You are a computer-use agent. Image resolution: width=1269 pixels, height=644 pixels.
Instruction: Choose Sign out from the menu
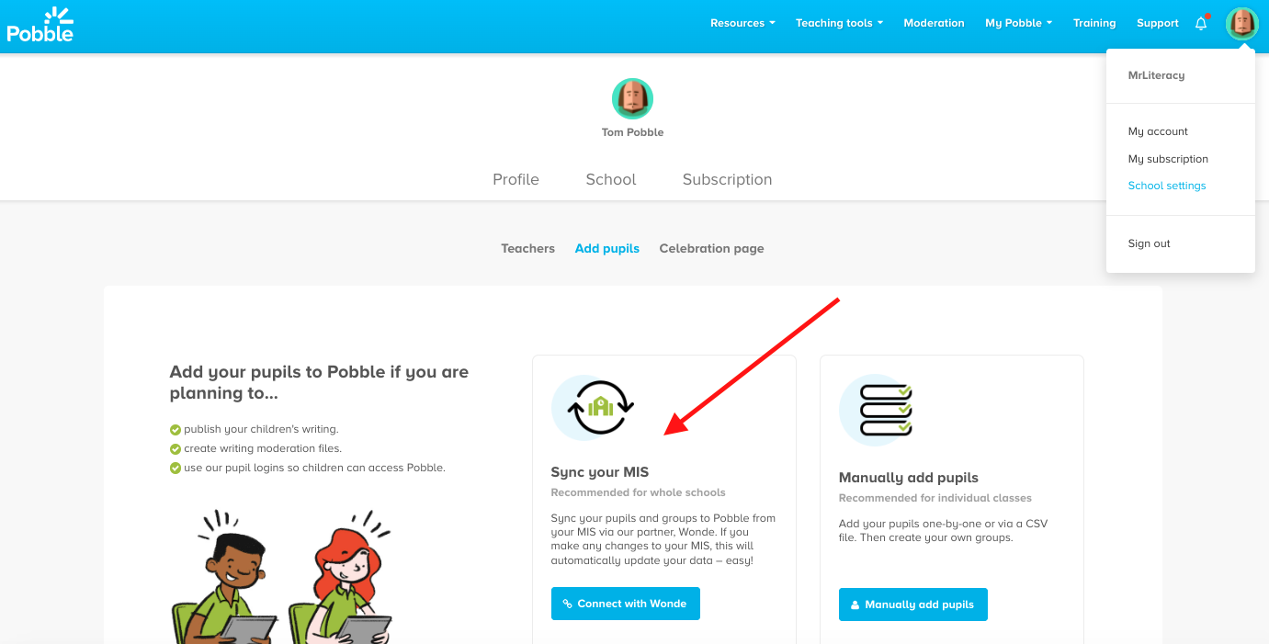point(1149,243)
